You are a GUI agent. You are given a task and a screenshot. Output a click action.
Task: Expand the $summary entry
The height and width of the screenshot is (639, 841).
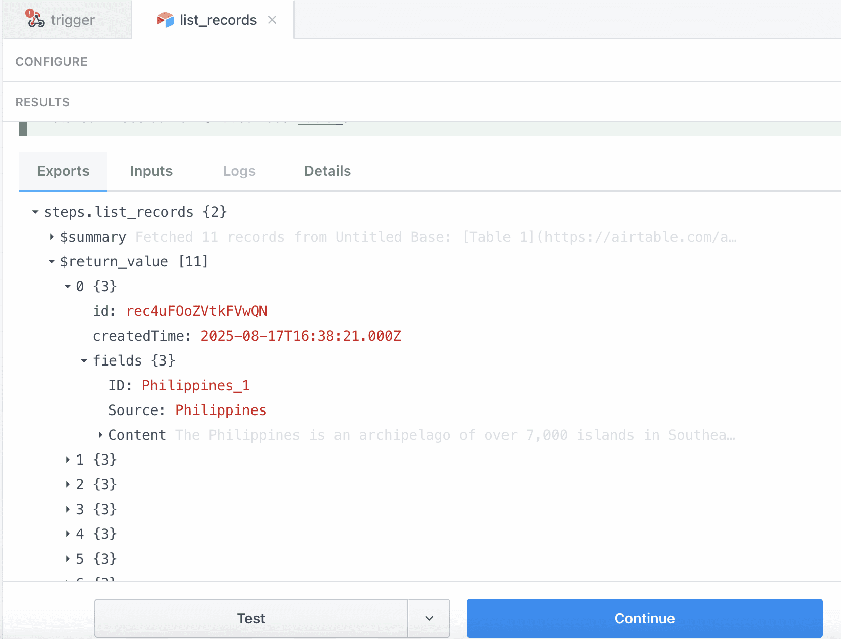coord(52,237)
